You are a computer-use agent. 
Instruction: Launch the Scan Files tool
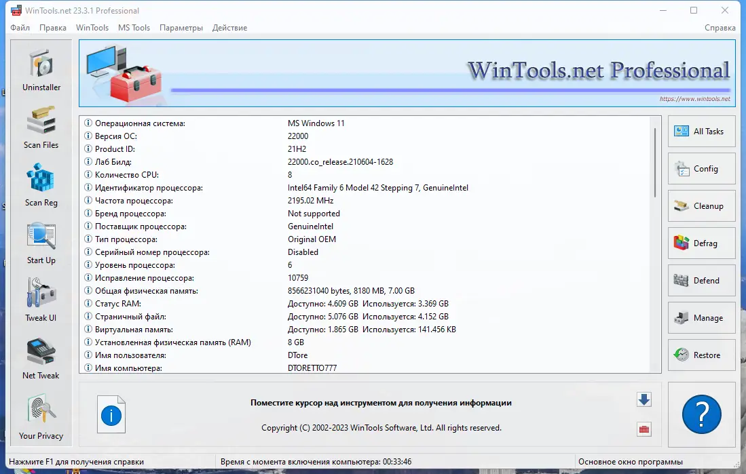coord(41,128)
